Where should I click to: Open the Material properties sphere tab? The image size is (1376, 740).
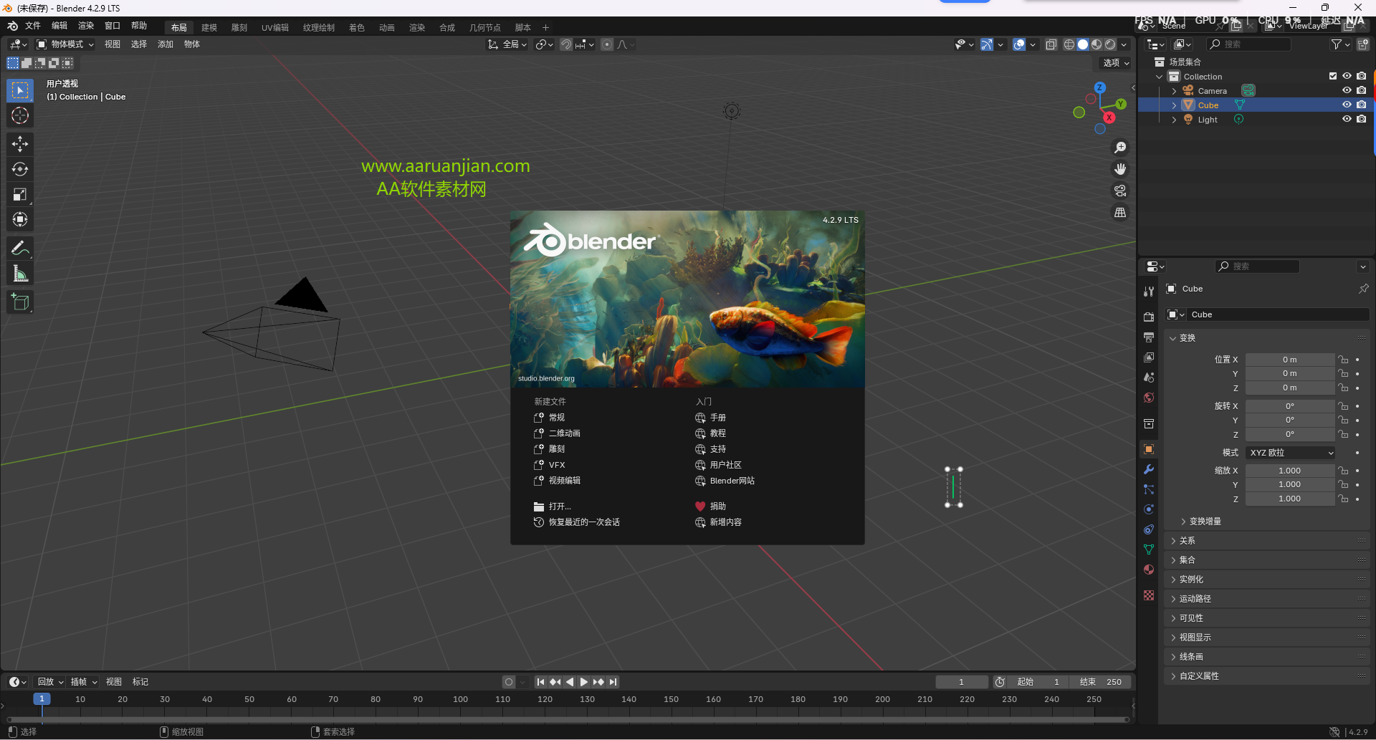1149,570
